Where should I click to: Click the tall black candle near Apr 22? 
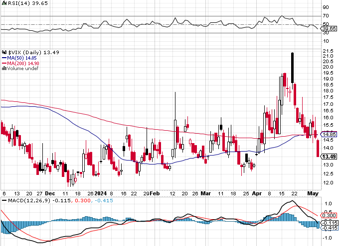pos(292,68)
